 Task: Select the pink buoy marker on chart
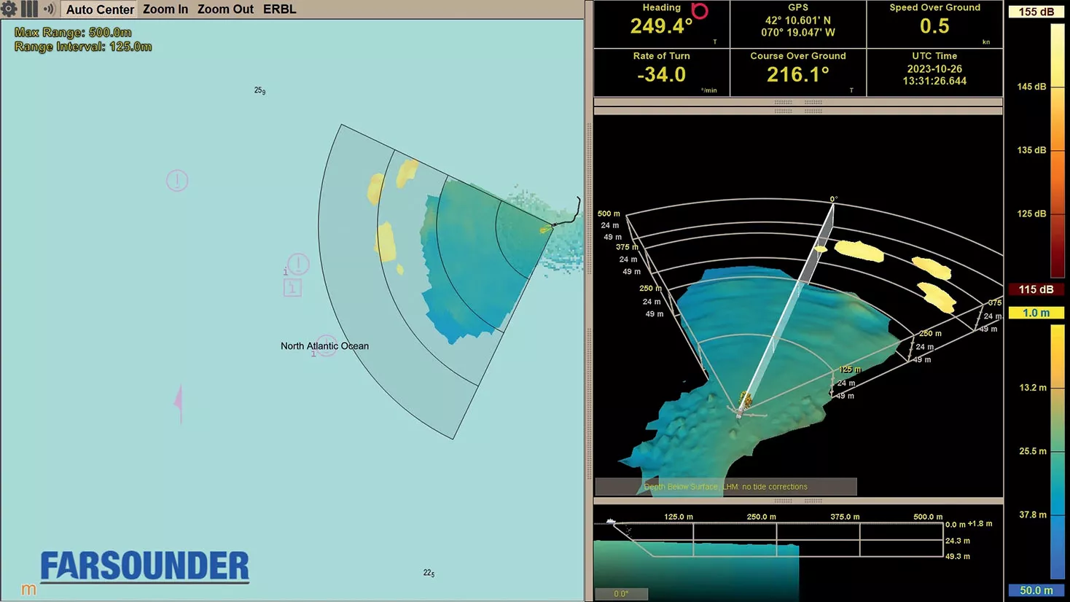pos(179,404)
